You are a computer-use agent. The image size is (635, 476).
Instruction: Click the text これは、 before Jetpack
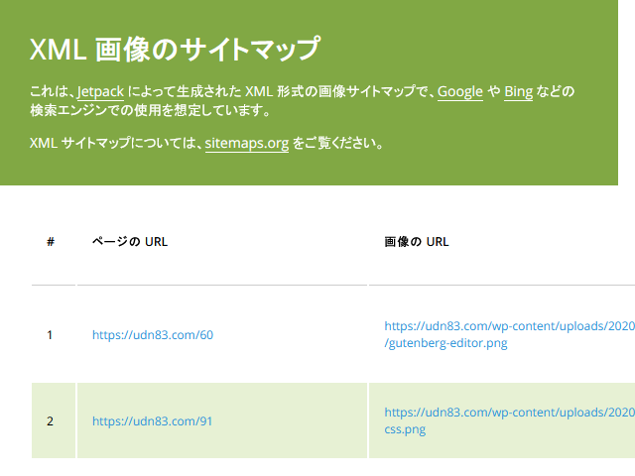pos(53,91)
